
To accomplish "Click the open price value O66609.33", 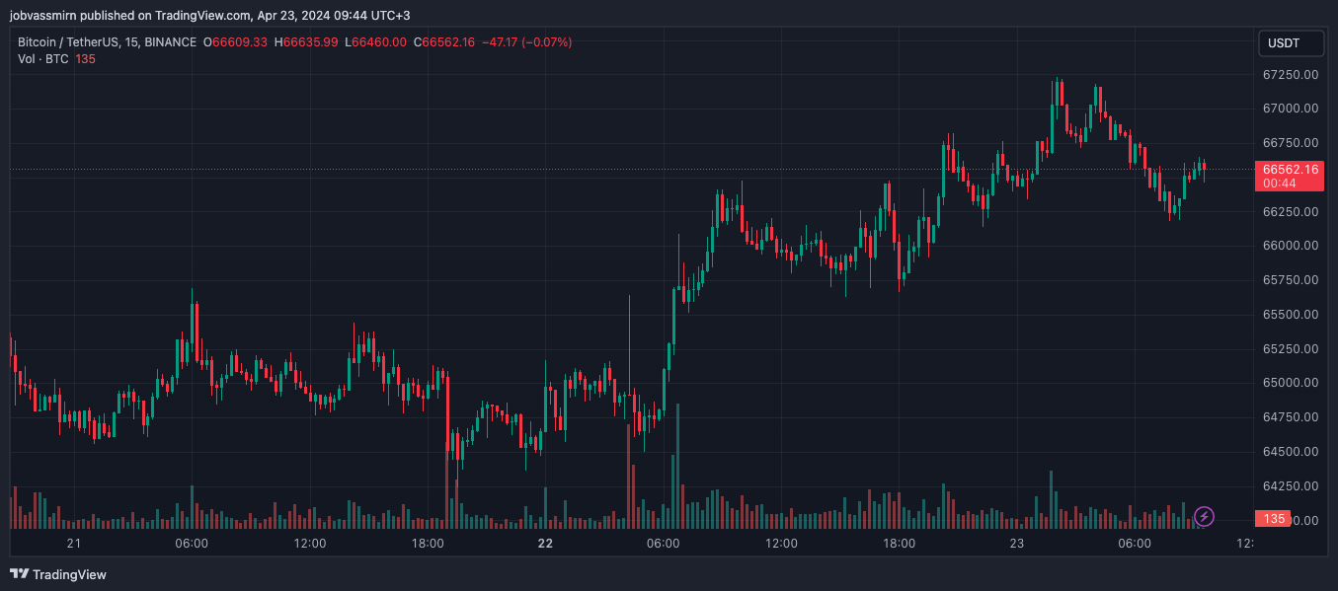I will point(235,42).
